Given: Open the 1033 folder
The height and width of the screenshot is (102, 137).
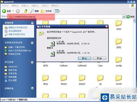Looking at the screenshot, I should 119,25.
